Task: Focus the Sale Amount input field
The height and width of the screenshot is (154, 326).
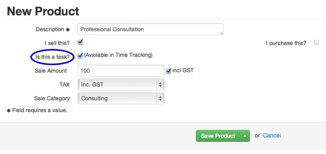Action: point(121,71)
